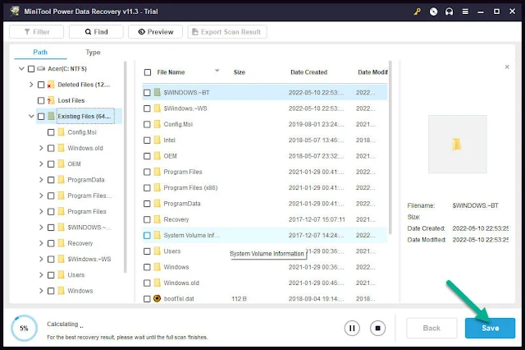This screenshot has height=350, width=525.
Task: Check the Program Files (x86) checkbox
Action: click(x=147, y=188)
